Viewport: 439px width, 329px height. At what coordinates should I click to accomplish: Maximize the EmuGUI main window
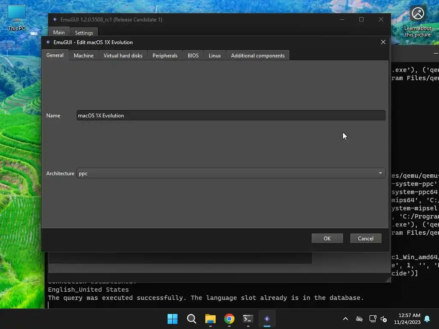point(361,19)
